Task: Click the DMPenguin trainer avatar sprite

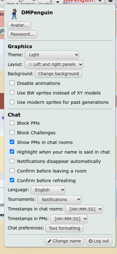Action: click(14, 14)
